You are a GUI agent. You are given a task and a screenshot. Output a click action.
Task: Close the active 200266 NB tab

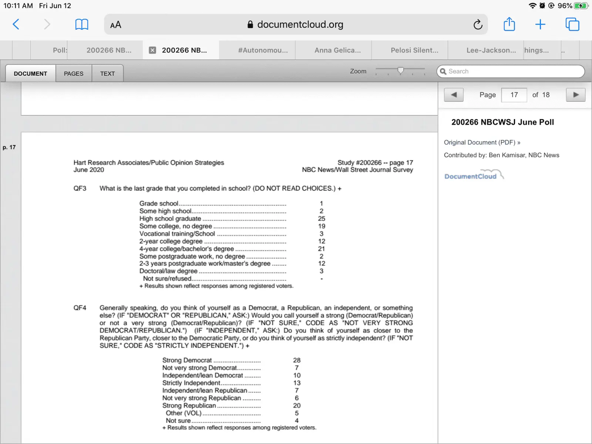[152, 50]
